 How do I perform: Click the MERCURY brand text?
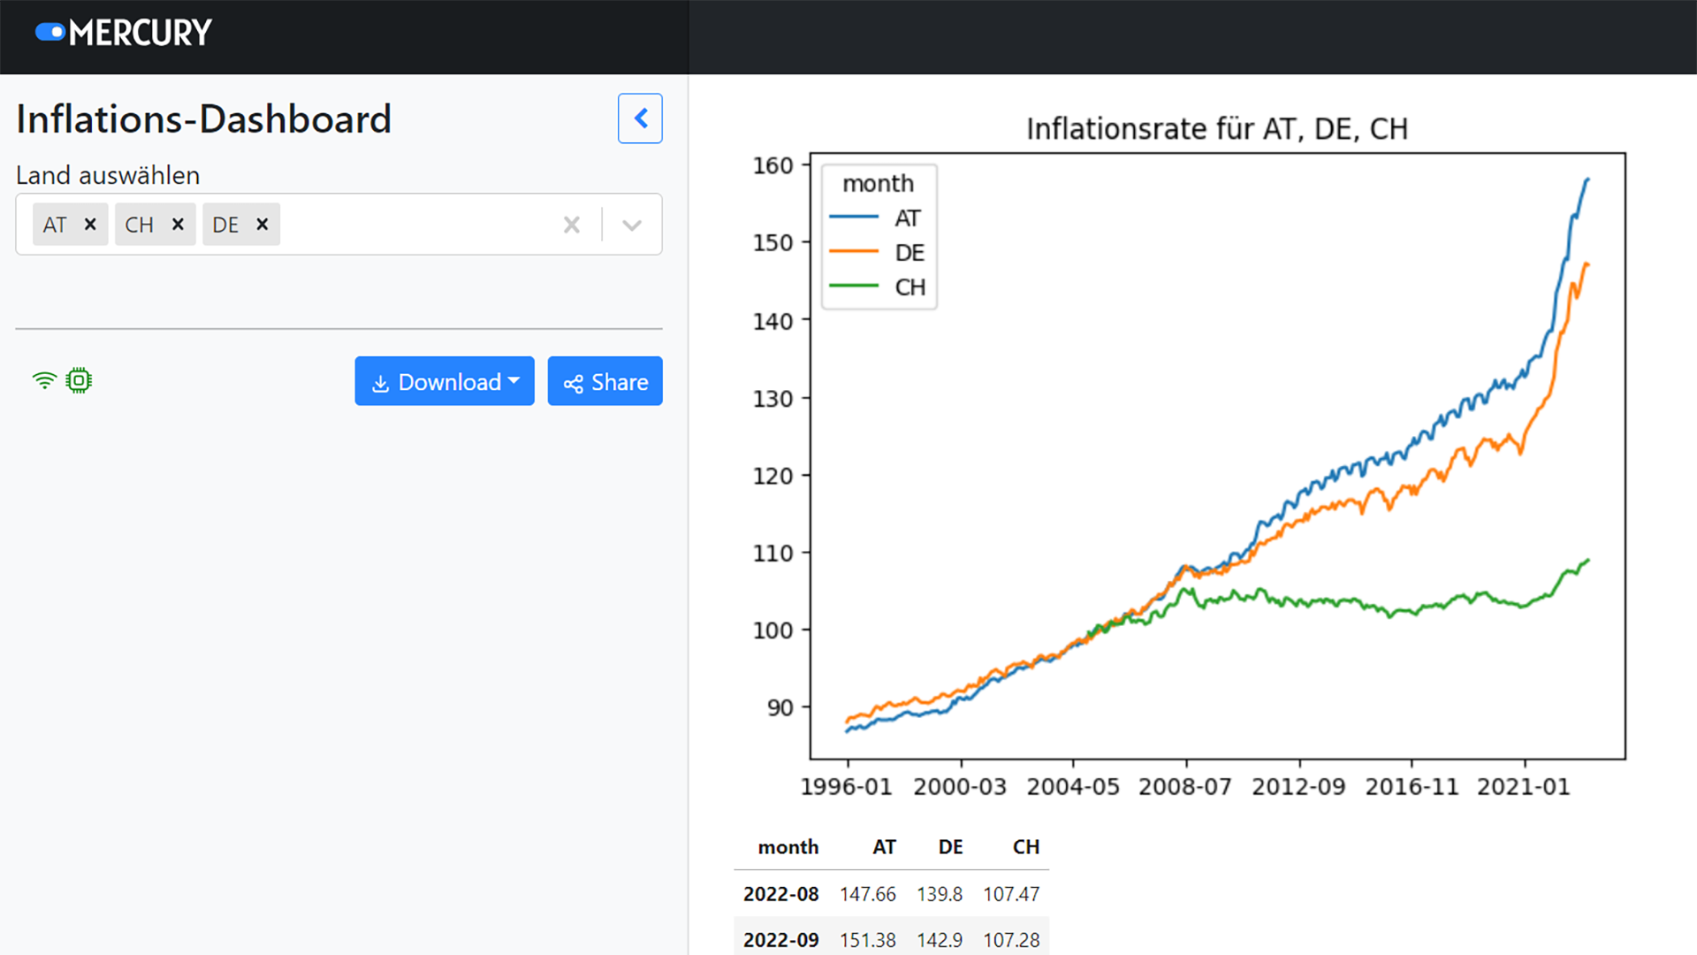[x=141, y=33]
